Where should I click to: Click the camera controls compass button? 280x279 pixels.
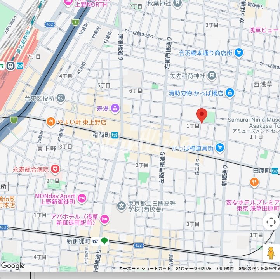[x=271, y=222]
